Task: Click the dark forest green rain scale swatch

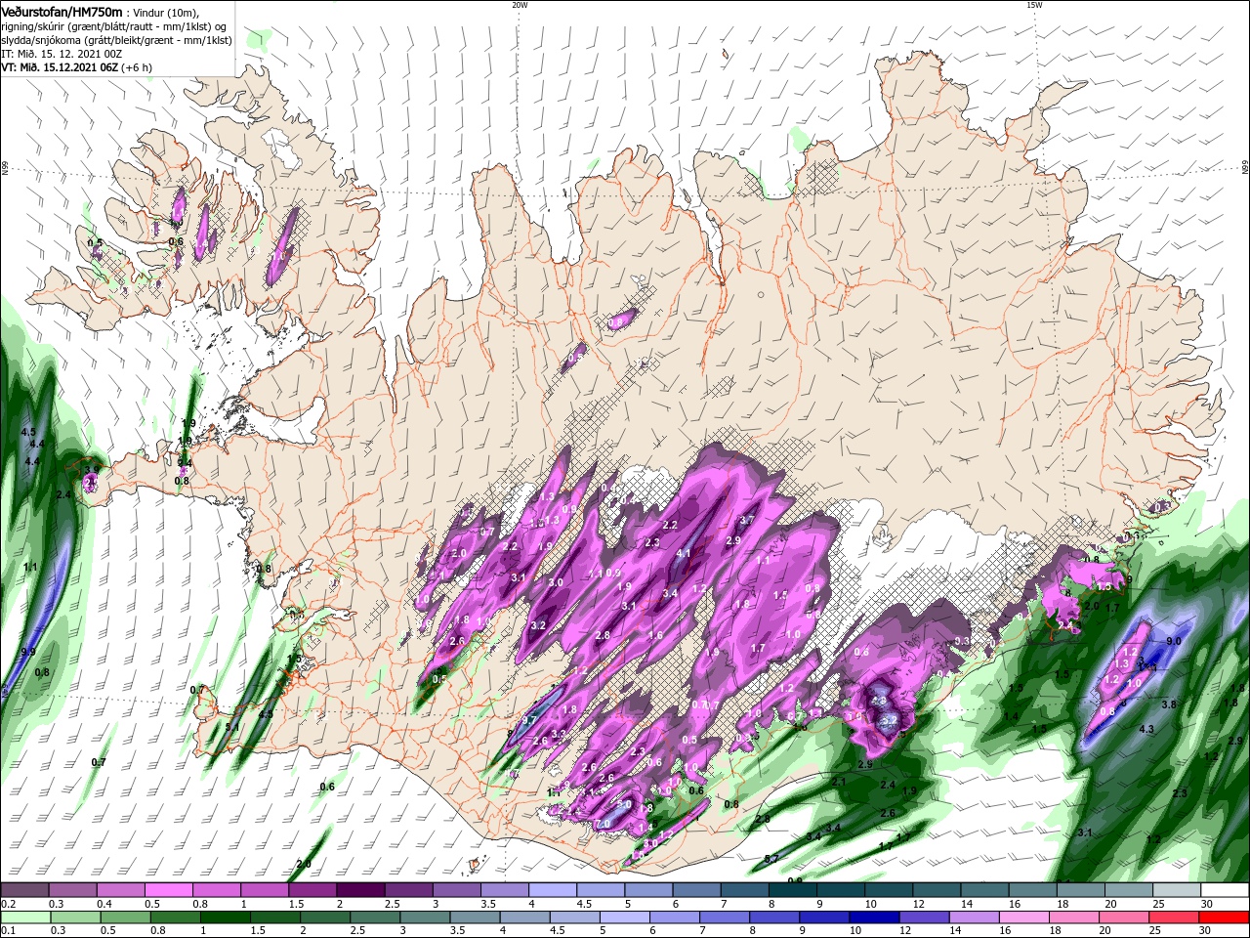Action: (225, 917)
